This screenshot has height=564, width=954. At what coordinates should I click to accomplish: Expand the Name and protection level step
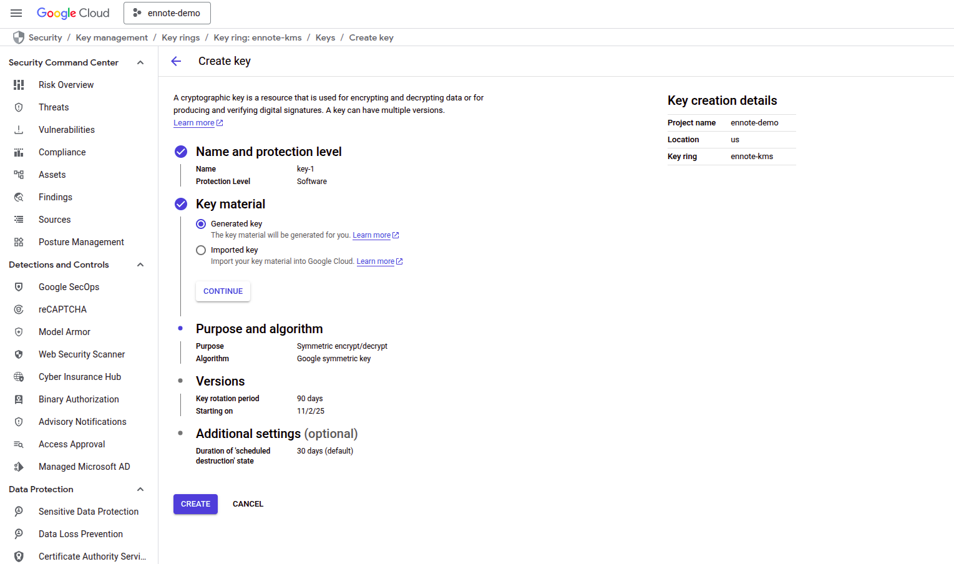tap(269, 152)
